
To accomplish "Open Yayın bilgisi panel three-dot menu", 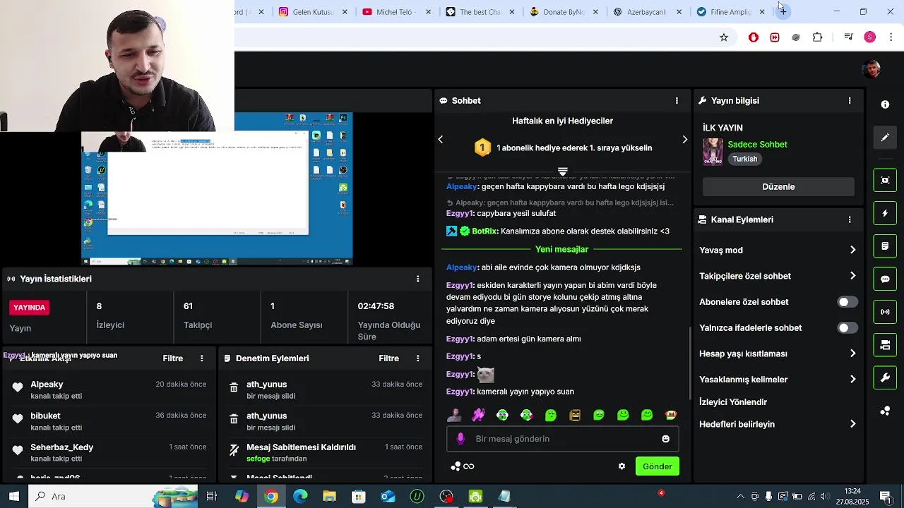I will [850, 101].
